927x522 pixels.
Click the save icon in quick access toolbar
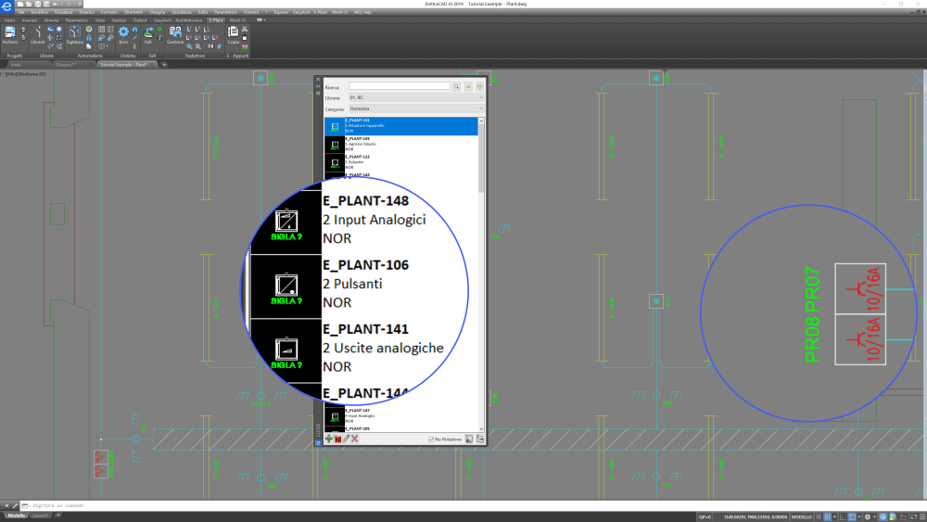(x=37, y=4)
